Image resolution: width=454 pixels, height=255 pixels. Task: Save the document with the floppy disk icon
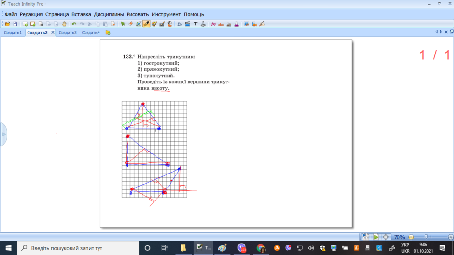15,24
